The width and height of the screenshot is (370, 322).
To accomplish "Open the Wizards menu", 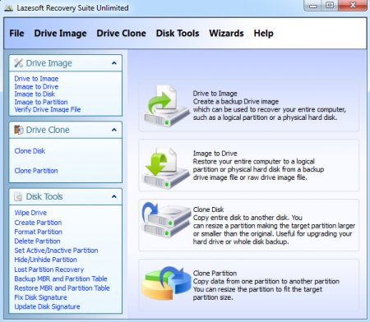I will click(226, 33).
